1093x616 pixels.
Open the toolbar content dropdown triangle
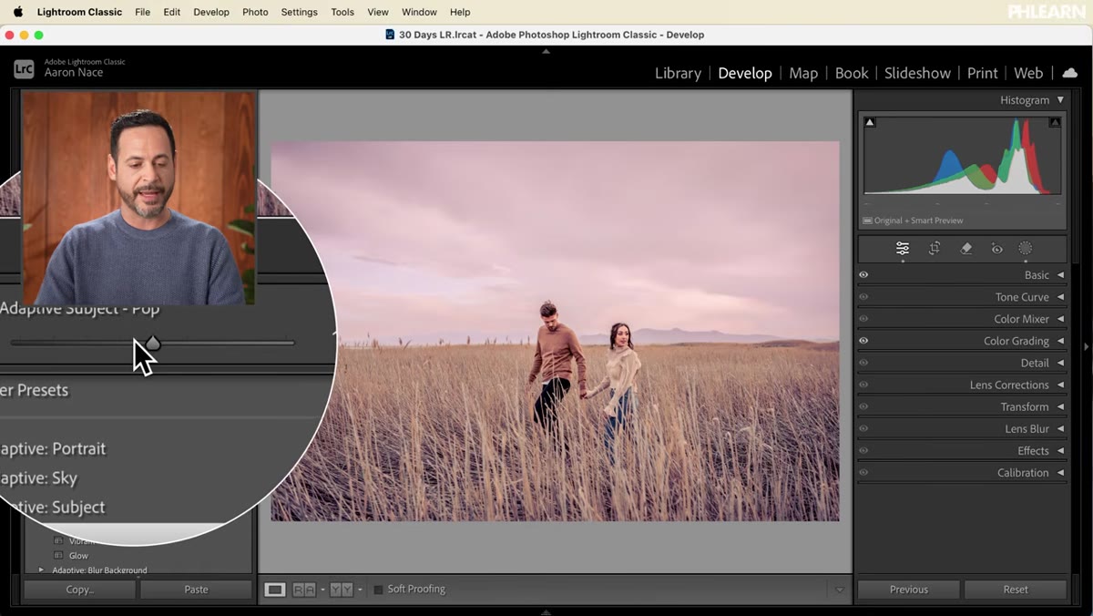click(x=840, y=590)
